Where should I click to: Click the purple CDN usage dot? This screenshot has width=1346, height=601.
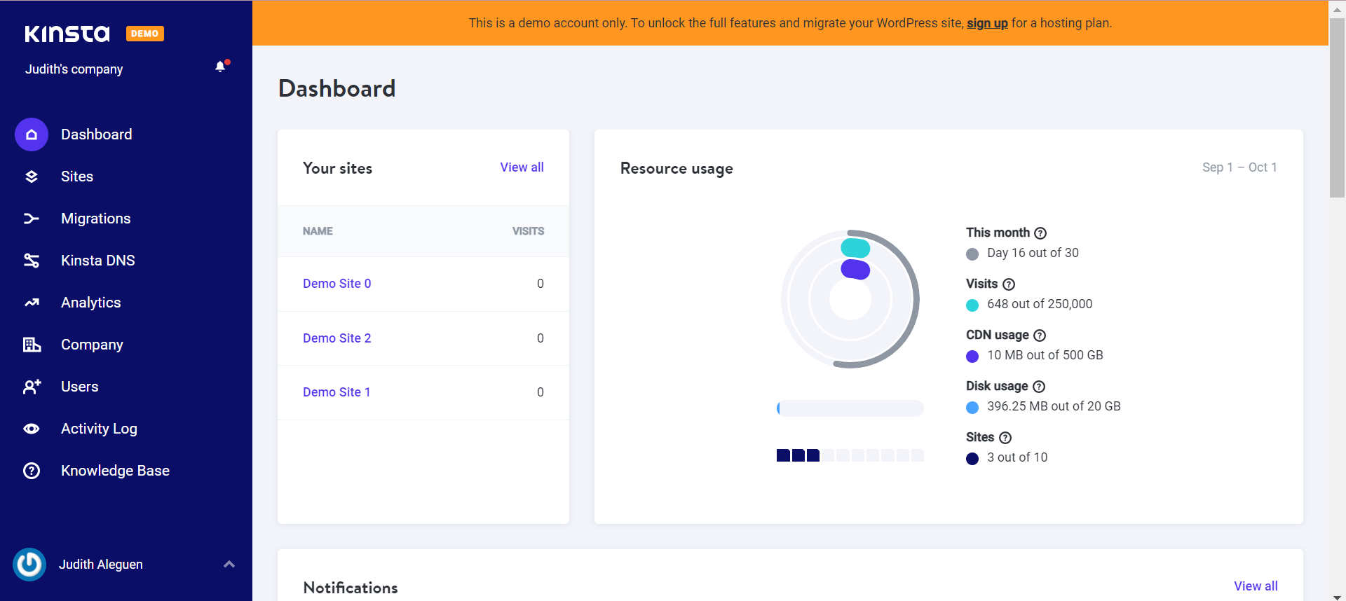[x=972, y=357]
